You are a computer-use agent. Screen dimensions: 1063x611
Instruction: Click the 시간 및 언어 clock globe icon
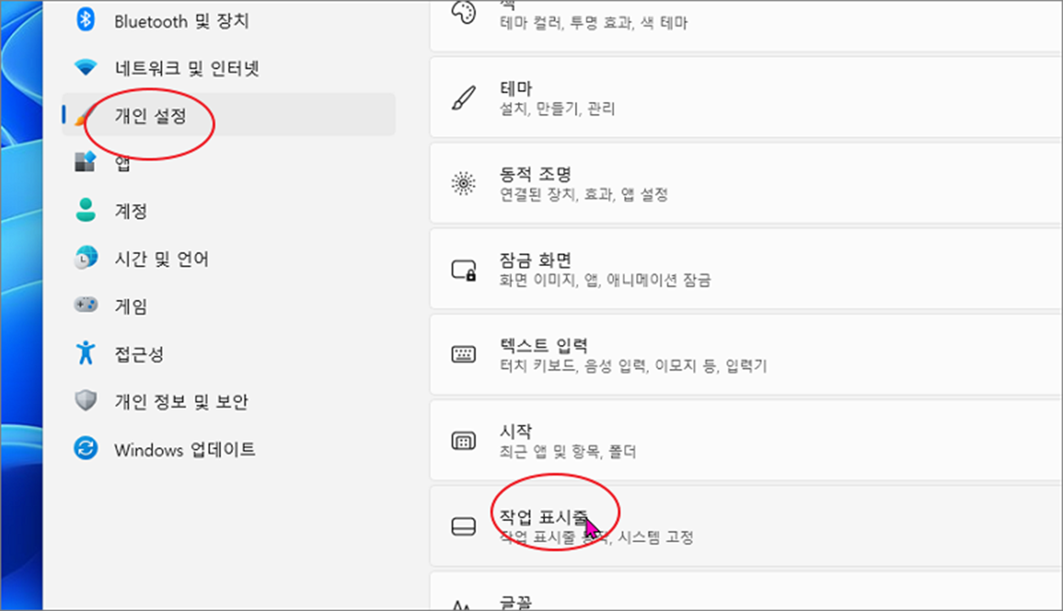click(86, 257)
